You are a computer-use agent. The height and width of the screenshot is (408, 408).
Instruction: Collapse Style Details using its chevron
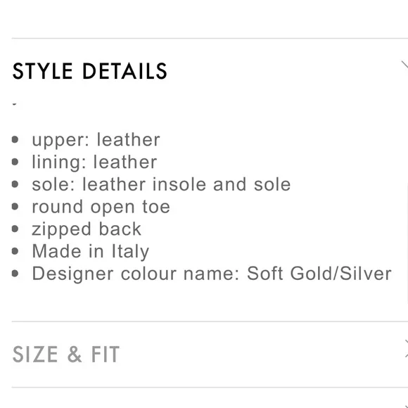coord(404,65)
